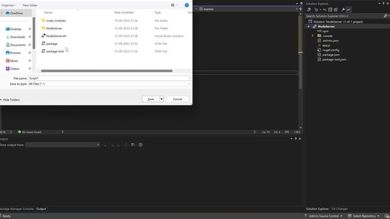Click the Output panel clock timestamp icon
The width and height of the screenshot is (390, 219).
[141, 145]
